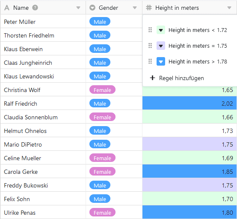Select the Celine Mueller name cell
Viewport: 237px width, 219px height.
43,158
